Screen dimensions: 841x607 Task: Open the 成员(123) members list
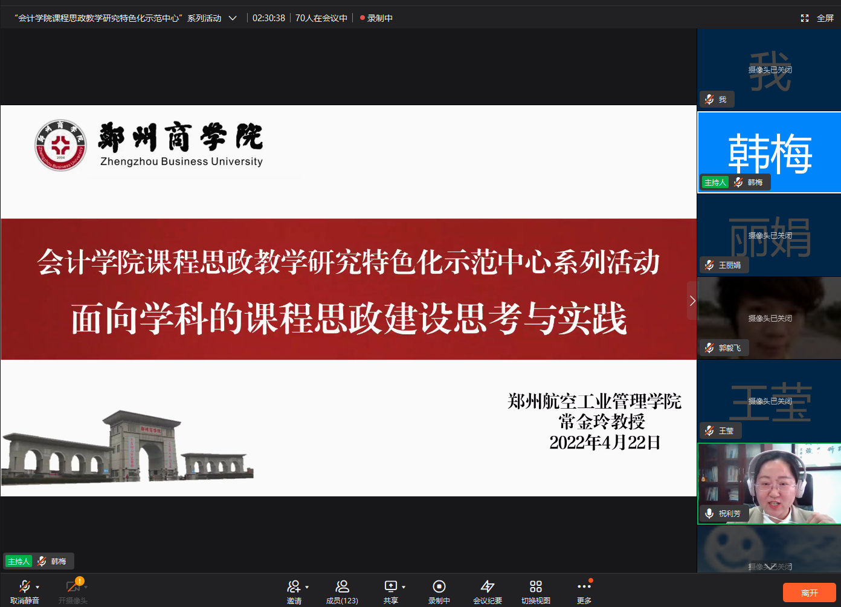pos(342,587)
